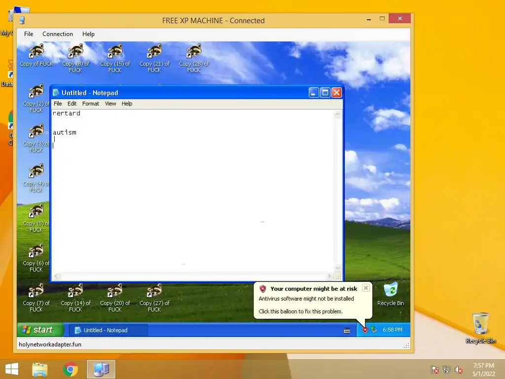The image size is (505, 379).
Task: Click the red security shield tray icon
Action: tap(365, 330)
